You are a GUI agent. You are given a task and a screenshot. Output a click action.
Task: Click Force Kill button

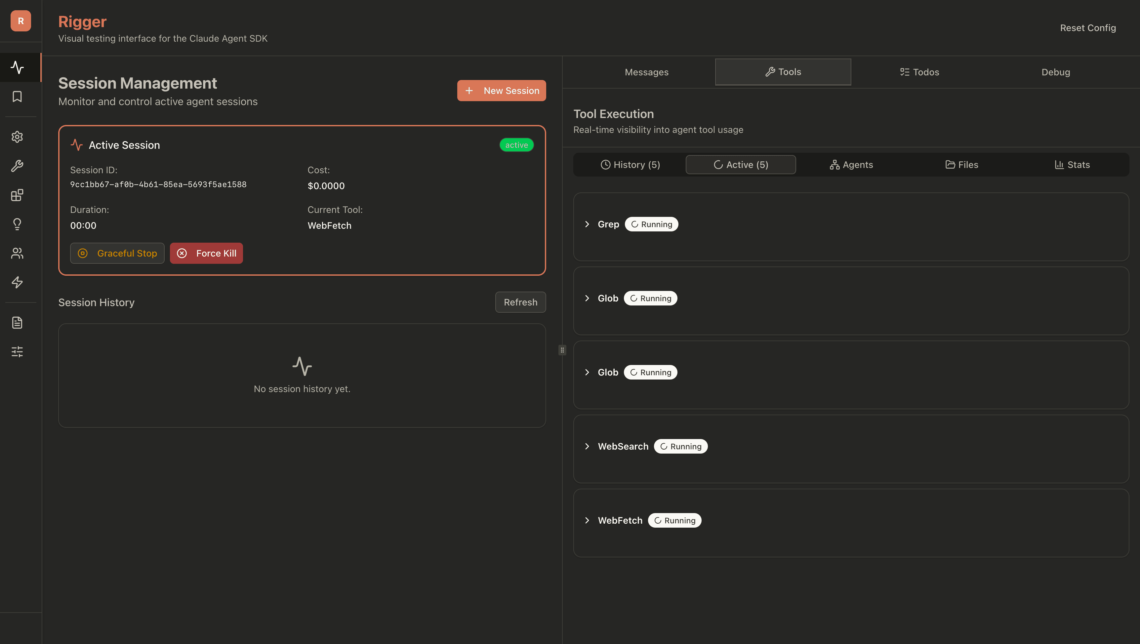click(x=206, y=253)
